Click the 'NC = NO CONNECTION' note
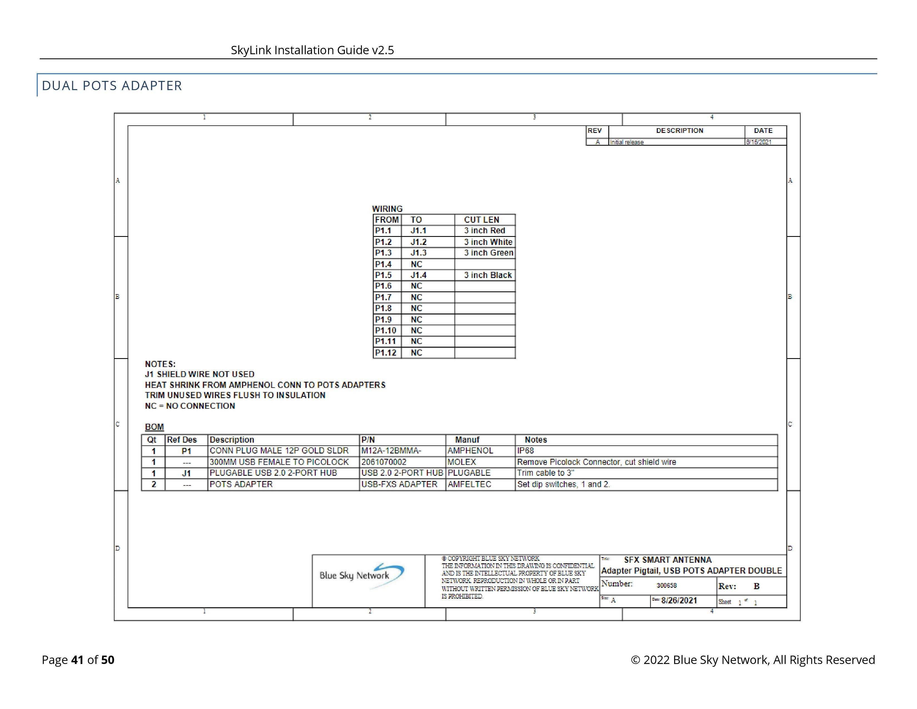 pyautogui.click(x=190, y=406)
